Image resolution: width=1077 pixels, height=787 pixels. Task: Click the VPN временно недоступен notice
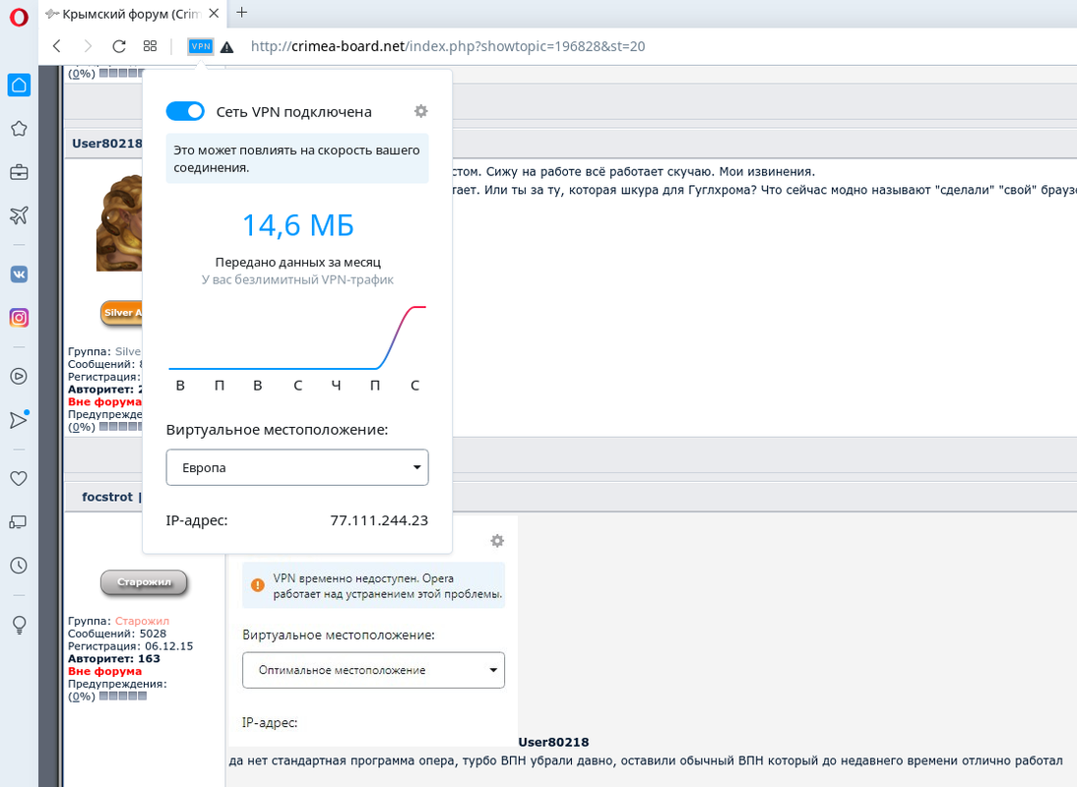(374, 586)
